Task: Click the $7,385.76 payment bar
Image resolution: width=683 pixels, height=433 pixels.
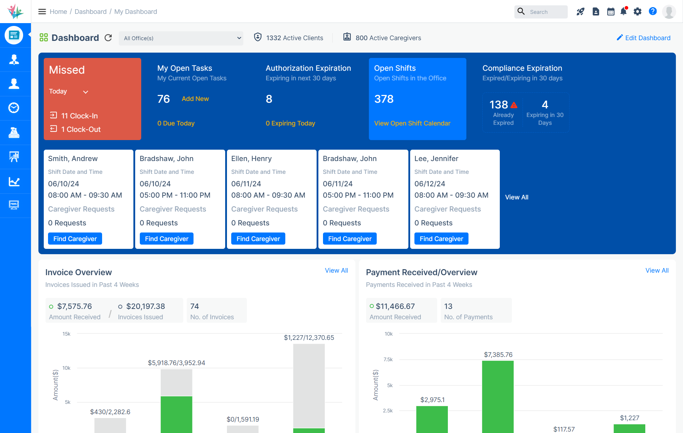Action: point(498,397)
